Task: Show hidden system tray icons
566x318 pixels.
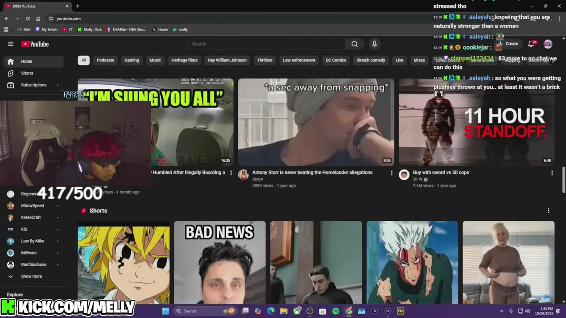Action: [501, 311]
